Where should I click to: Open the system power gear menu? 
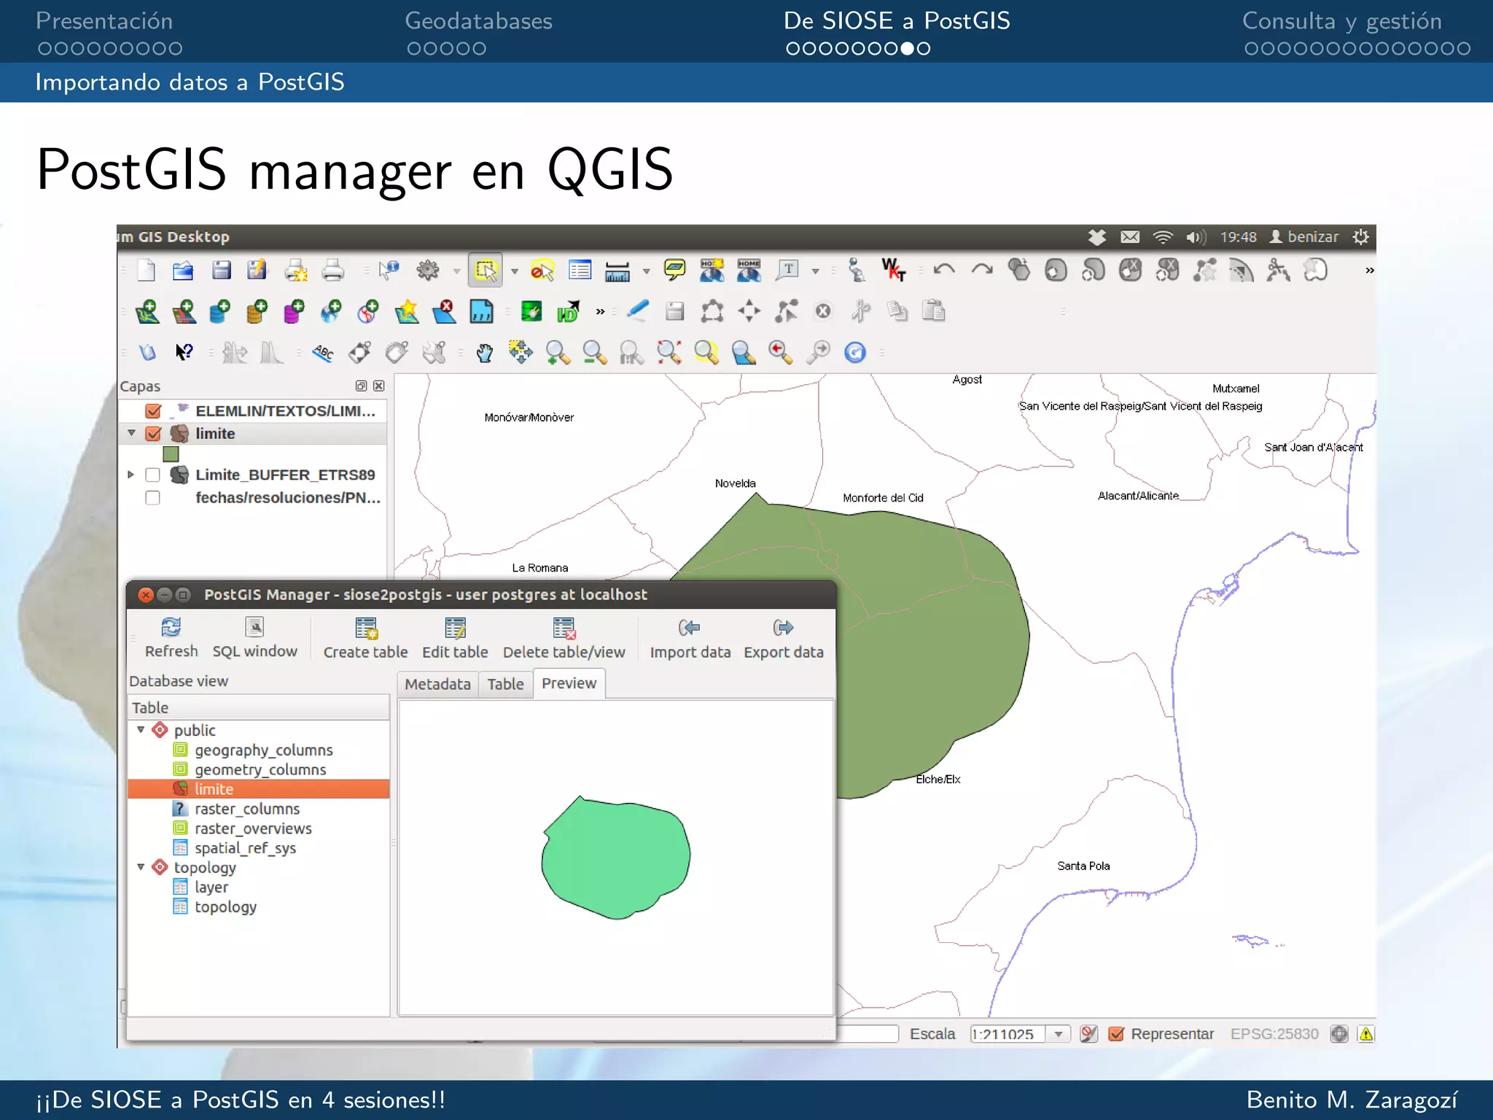click(x=1360, y=237)
